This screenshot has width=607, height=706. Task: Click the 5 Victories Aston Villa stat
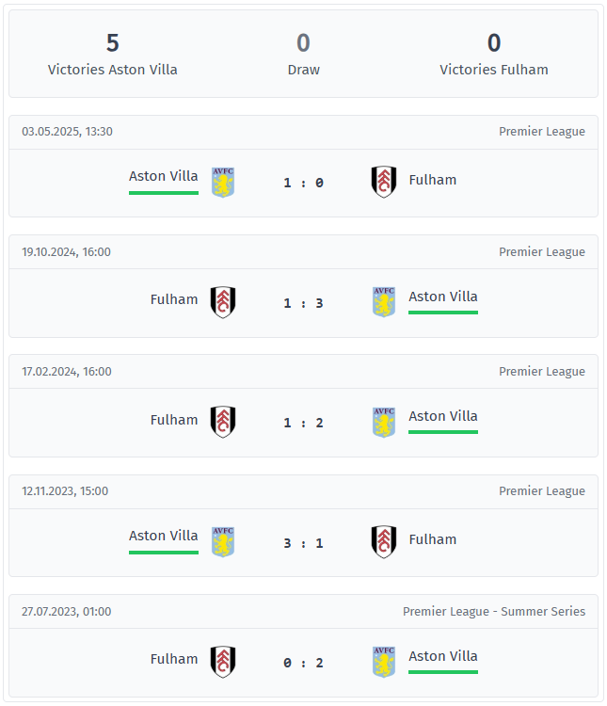(113, 54)
